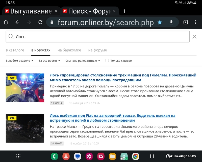This screenshot has width=202, height=162.
Task: Switch to the Выгуливание tab
Action: tap(31, 11)
